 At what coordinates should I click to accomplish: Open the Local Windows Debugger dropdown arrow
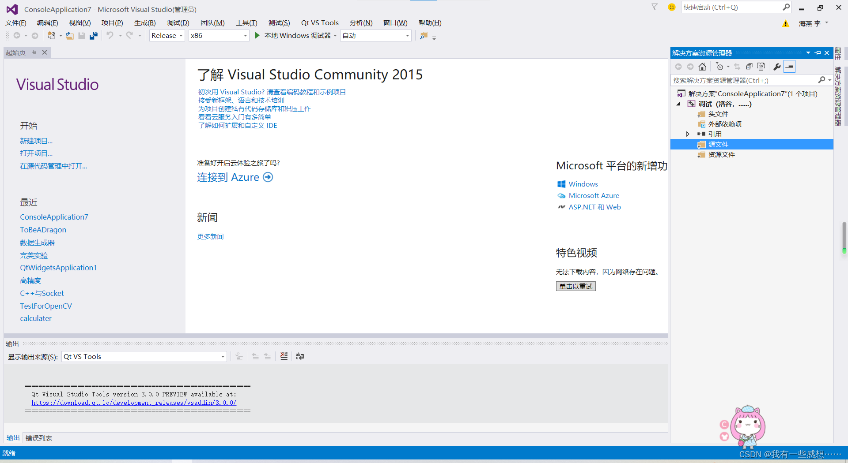click(335, 36)
